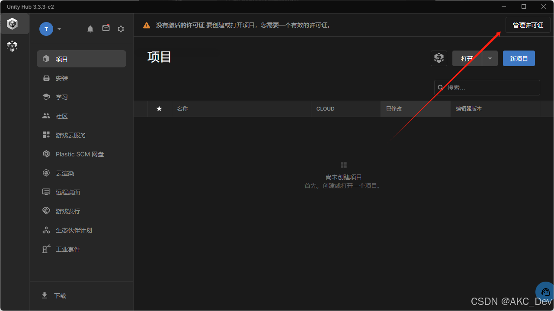Click 新项目 button
554x311 pixels.
coord(519,58)
